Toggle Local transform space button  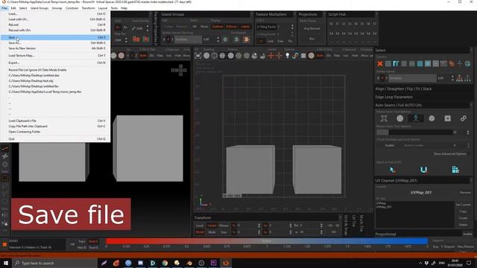click(x=200, y=226)
